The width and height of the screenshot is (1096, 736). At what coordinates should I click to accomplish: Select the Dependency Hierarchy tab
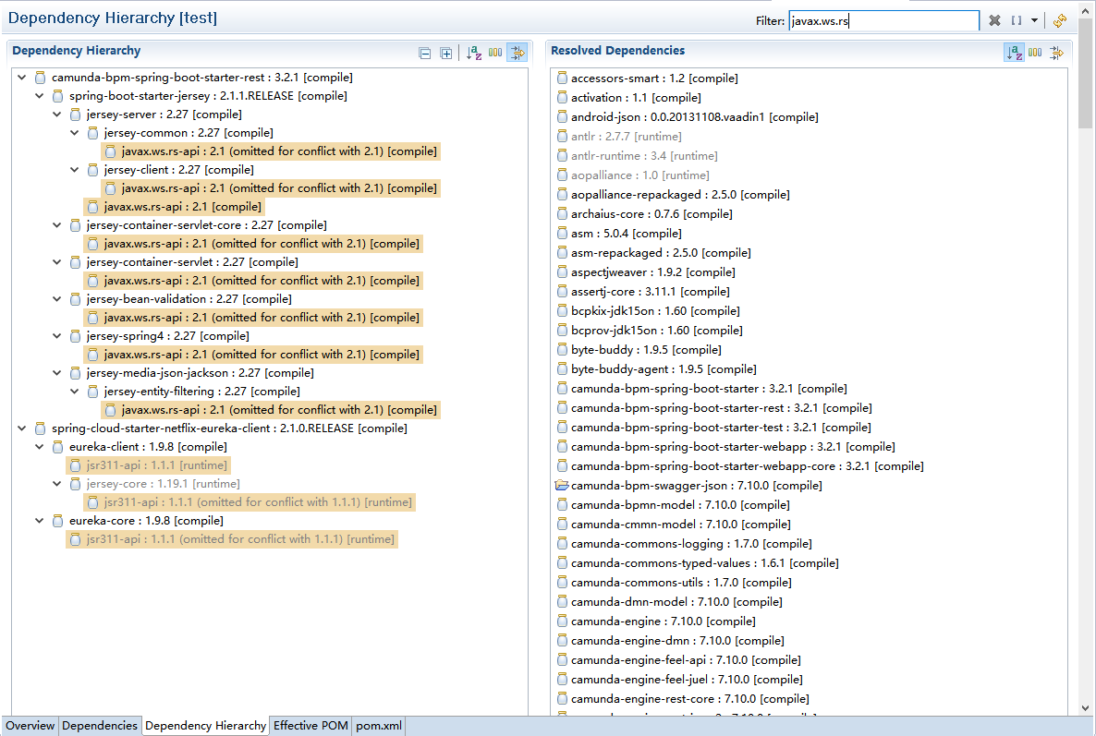[205, 726]
